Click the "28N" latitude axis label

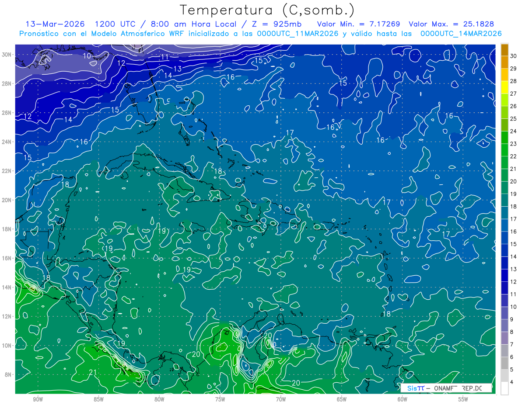(7, 84)
